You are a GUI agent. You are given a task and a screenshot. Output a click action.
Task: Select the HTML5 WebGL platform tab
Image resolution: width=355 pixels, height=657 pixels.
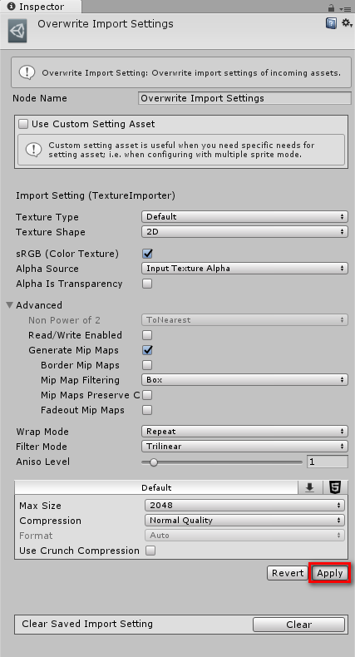(335, 487)
